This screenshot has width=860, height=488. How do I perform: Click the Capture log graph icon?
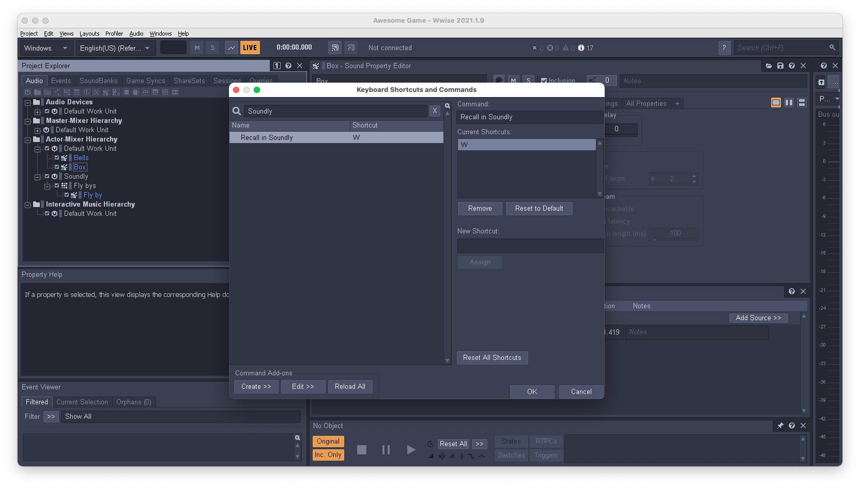tap(232, 48)
